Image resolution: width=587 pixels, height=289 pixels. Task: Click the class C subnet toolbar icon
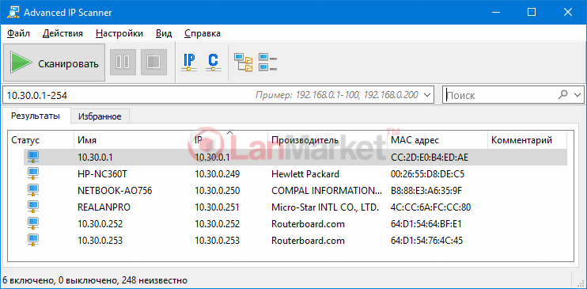point(213,63)
